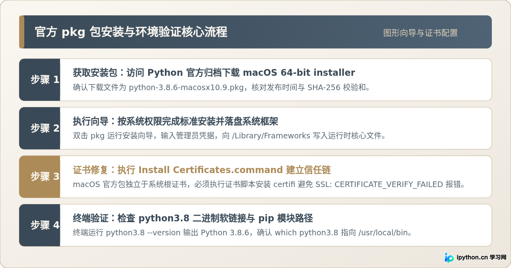Click the line mentioning /usr/local/bin
The width and height of the screenshot is (511, 268).
click(x=243, y=233)
